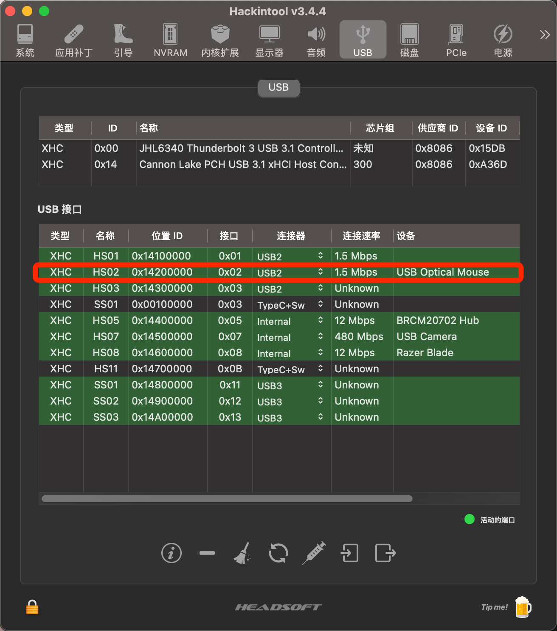Viewport: 557px width, 631px height.
Task: Click the green 活动的端口 legend indicator
Action: point(470,519)
